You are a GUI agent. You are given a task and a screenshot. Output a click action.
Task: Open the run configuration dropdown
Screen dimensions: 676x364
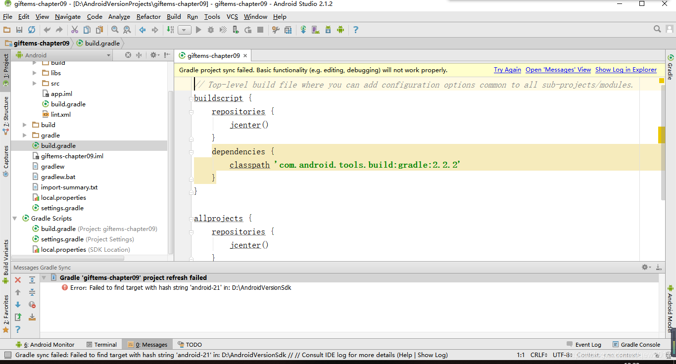pyautogui.click(x=185, y=30)
